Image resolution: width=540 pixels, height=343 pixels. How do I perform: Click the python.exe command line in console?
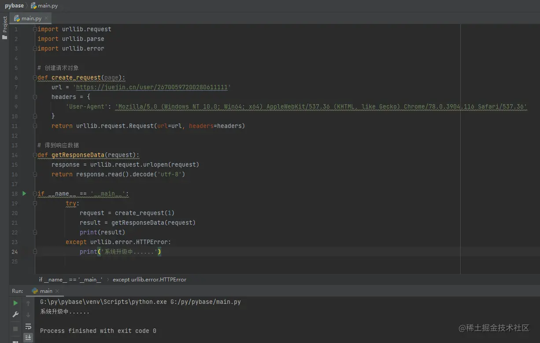pyautogui.click(x=141, y=302)
